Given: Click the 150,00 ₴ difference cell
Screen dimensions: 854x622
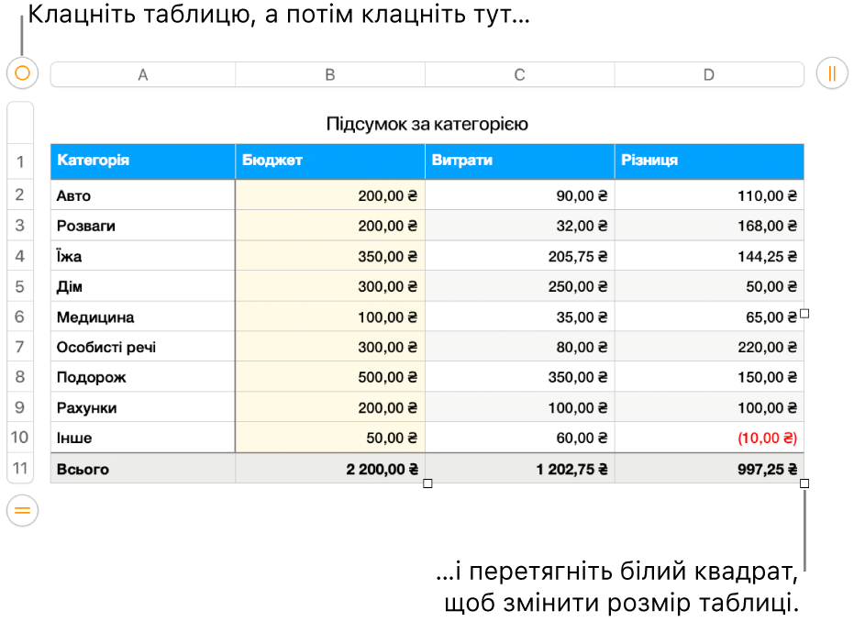Looking at the screenshot, I should (709, 377).
